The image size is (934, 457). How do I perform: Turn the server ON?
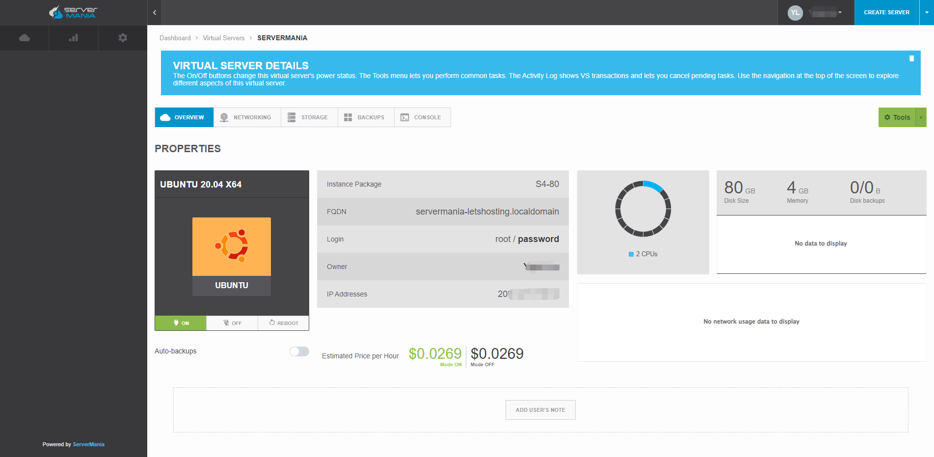pyautogui.click(x=181, y=323)
